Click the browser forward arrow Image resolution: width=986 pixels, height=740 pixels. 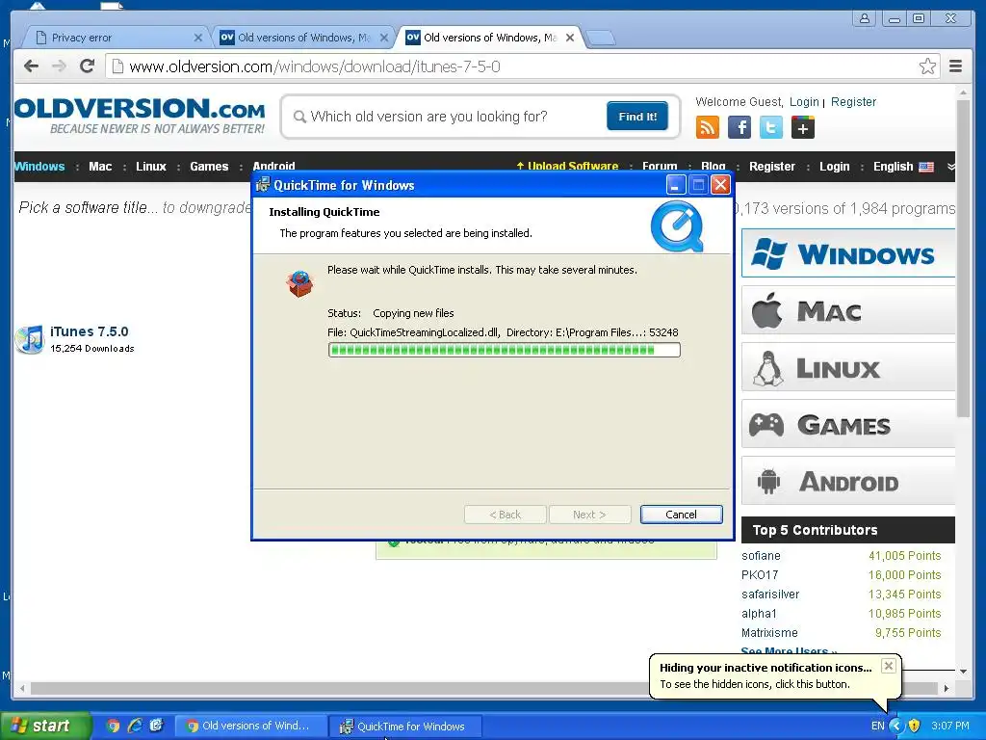pyautogui.click(x=59, y=66)
